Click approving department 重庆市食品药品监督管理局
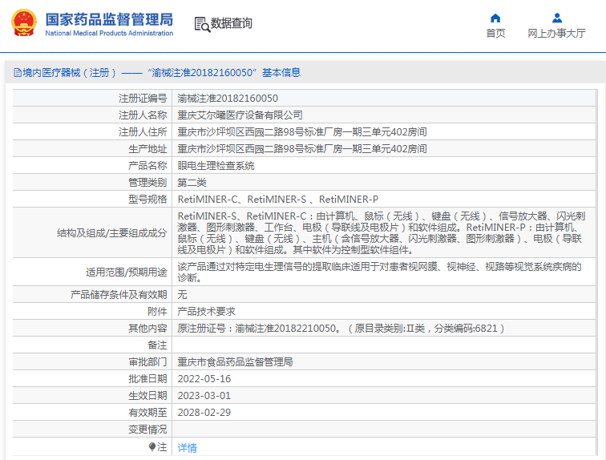 [x=235, y=361]
